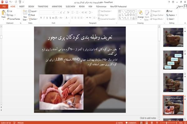Select the rectangle shape in shapes gallery
187x124 pixels.
tap(128, 11)
